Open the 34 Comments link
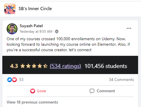The image size is (141, 107). tap(121, 80)
